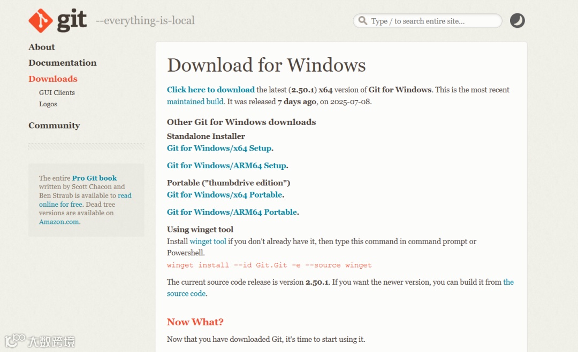Image resolution: width=578 pixels, height=352 pixels.
Task: Click 'Click here to download' link
Action: [210, 90]
